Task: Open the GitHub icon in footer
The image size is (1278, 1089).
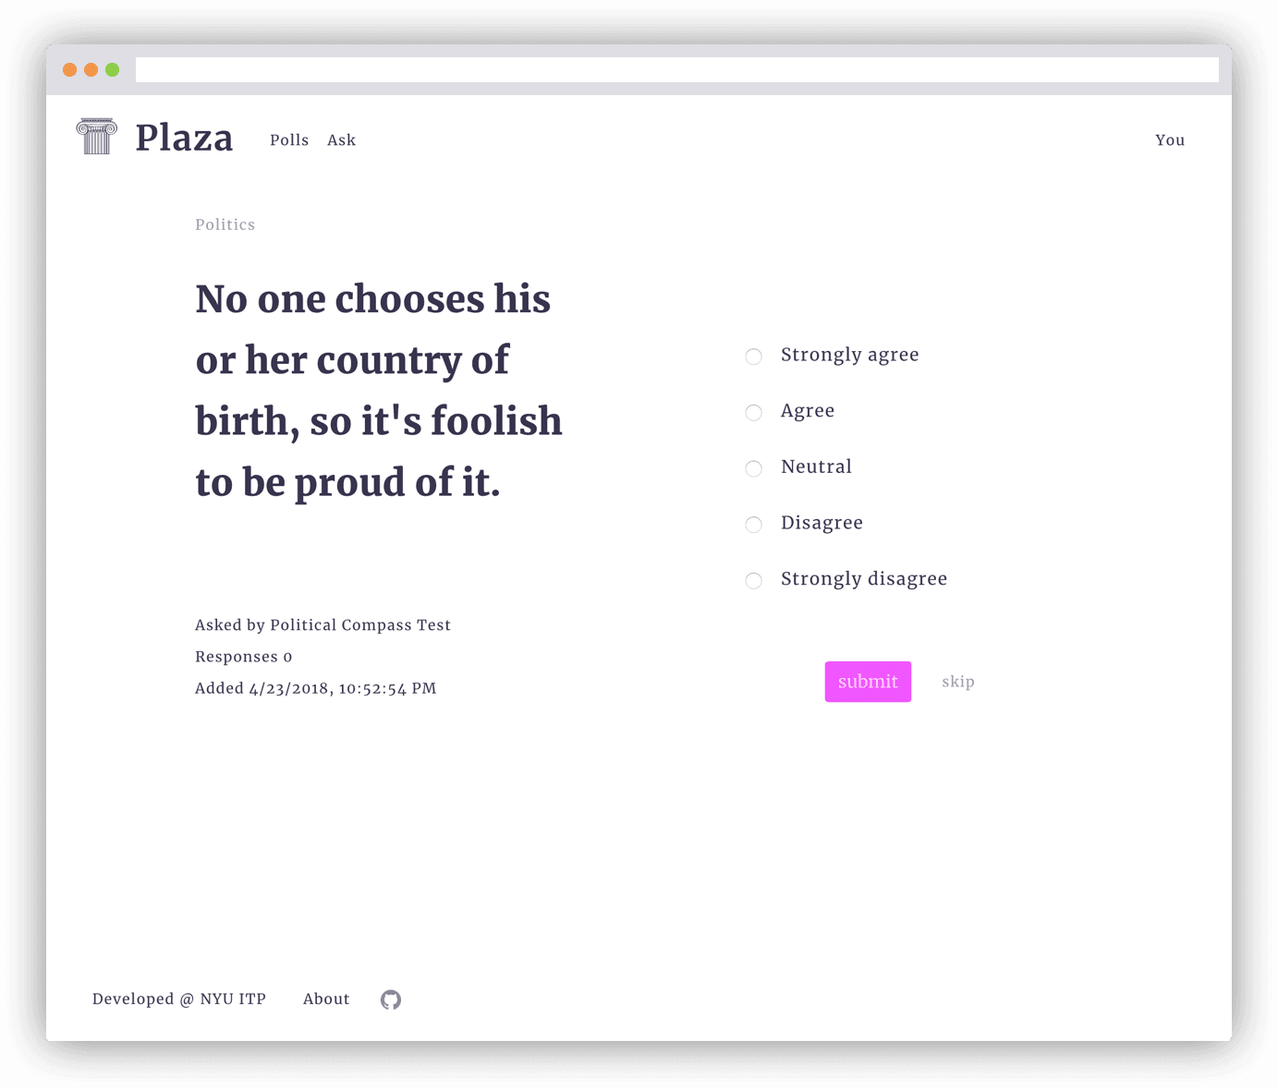Action: click(x=391, y=999)
